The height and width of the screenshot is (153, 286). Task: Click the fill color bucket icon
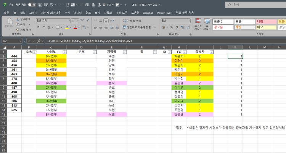[x=67, y=27]
